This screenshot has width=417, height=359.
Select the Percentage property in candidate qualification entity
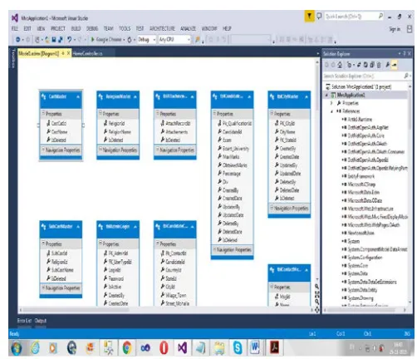tap(232, 174)
